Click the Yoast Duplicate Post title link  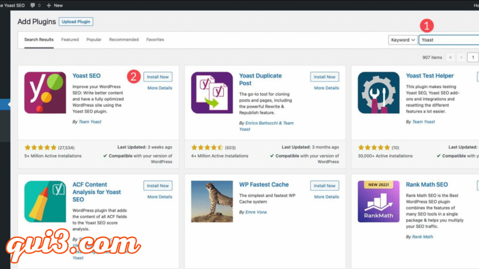[x=260, y=79]
